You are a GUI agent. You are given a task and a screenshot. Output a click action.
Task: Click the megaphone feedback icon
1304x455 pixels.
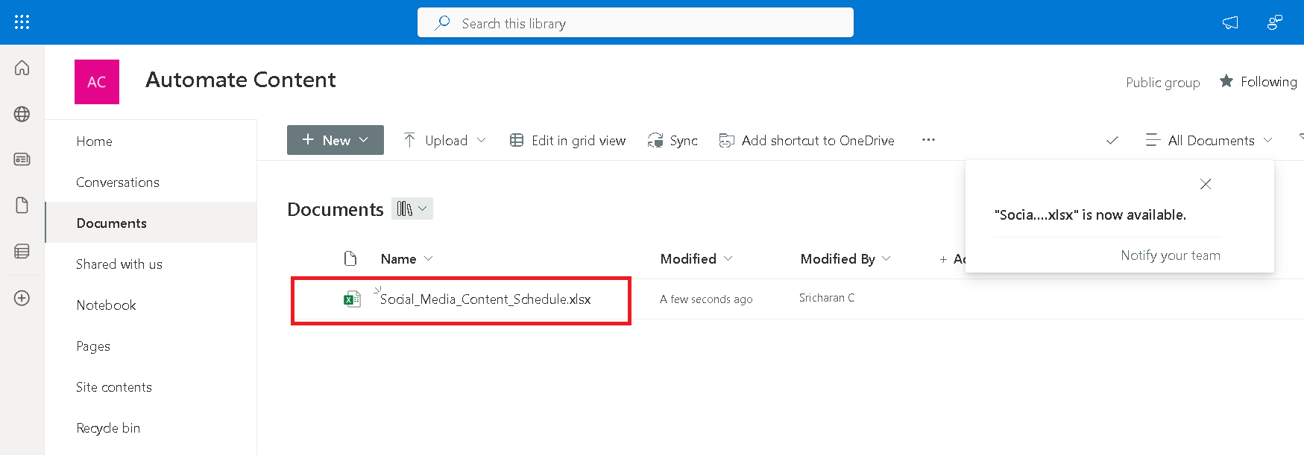point(1230,22)
